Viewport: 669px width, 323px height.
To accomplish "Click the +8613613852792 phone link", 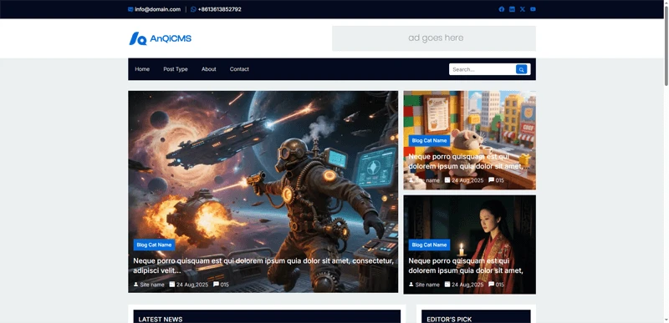I will 219,9.
